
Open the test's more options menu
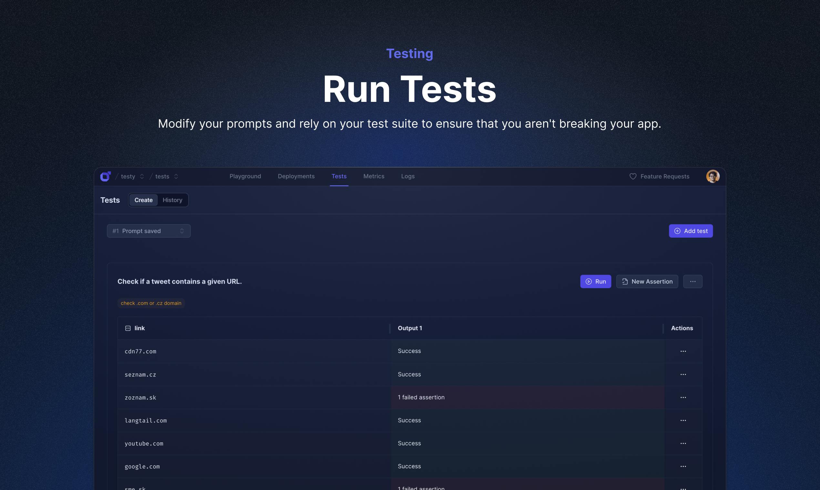point(692,281)
